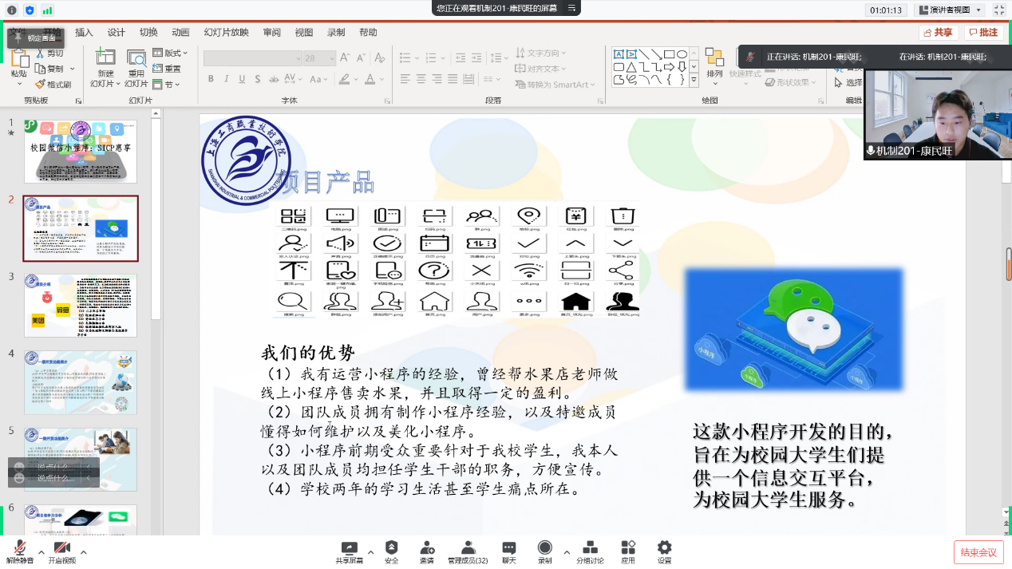Click the Comments (批注) button
This screenshot has width=1012, height=569.
[x=984, y=33]
